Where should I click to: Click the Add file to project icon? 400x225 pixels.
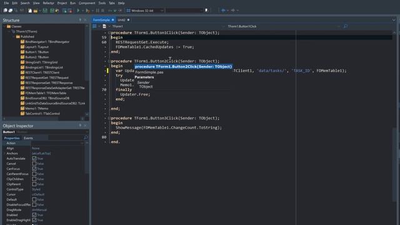point(64,11)
